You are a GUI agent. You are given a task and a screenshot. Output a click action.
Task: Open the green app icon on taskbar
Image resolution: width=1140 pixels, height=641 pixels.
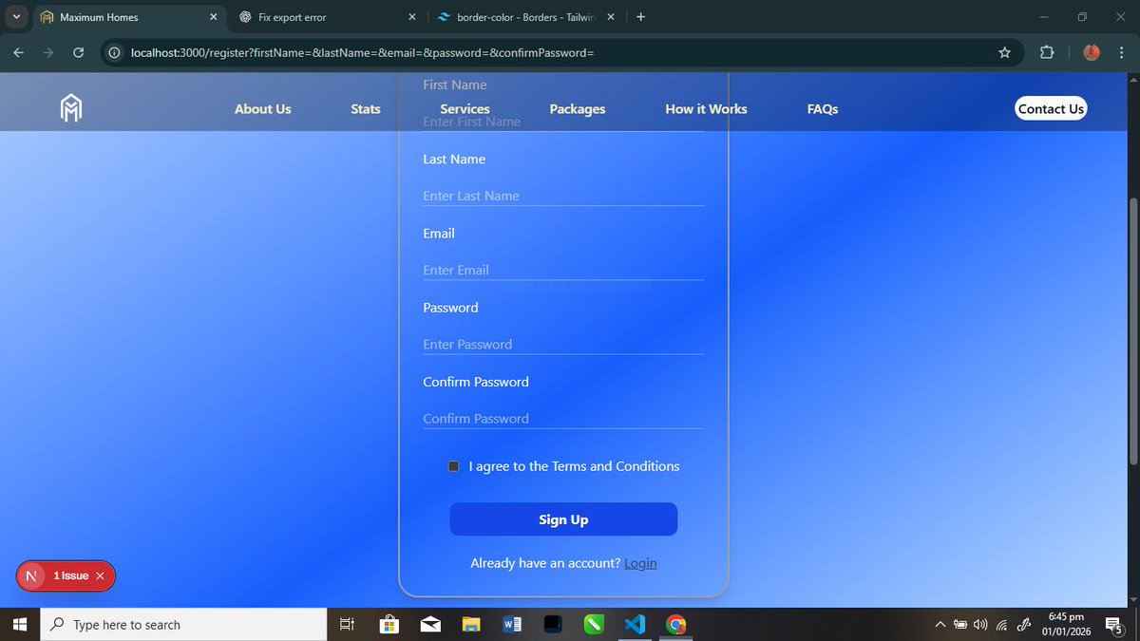(x=595, y=625)
